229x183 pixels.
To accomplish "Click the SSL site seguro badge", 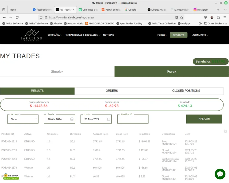I will click(x=11, y=177).
